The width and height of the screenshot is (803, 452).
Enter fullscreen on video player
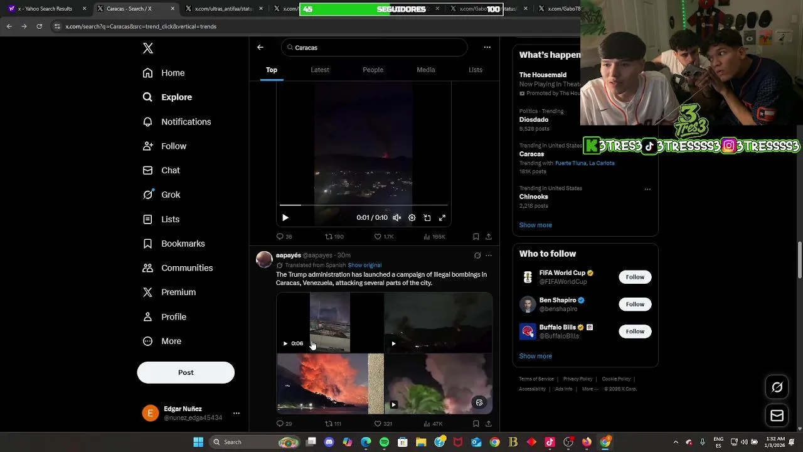click(x=442, y=218)
